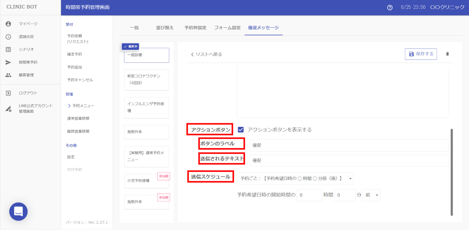Screen dimensions: 469x230
Task: Click the シナリオ list icon
Action: pyautogui.click(x=8, y=49)
